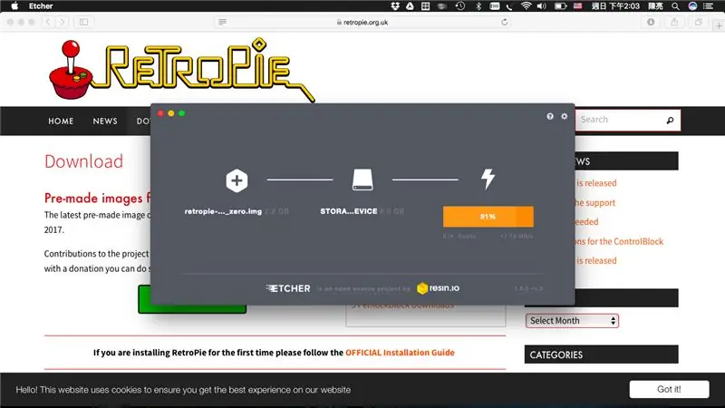Click the Bluetooth menu bar icon
This screenshot has width=725, height=408.
click(478, 6)
